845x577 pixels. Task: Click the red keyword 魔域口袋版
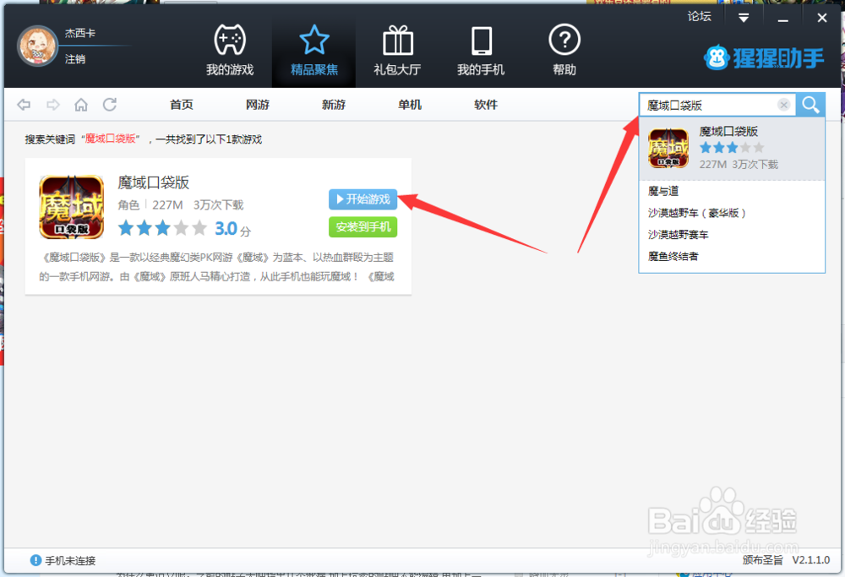[x=111, y=139]
